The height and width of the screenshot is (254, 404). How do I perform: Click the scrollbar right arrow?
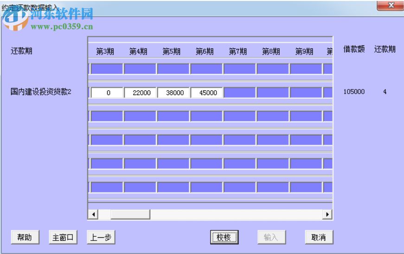pos(327,214)
